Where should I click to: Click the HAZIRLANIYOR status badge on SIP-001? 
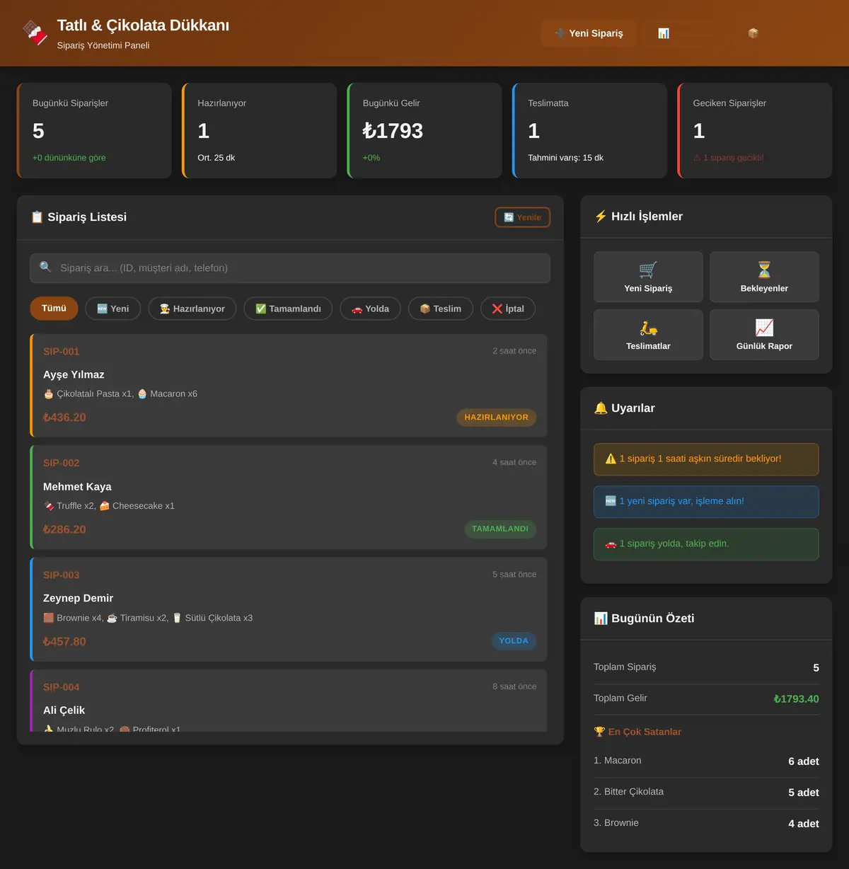pos(497,418)
